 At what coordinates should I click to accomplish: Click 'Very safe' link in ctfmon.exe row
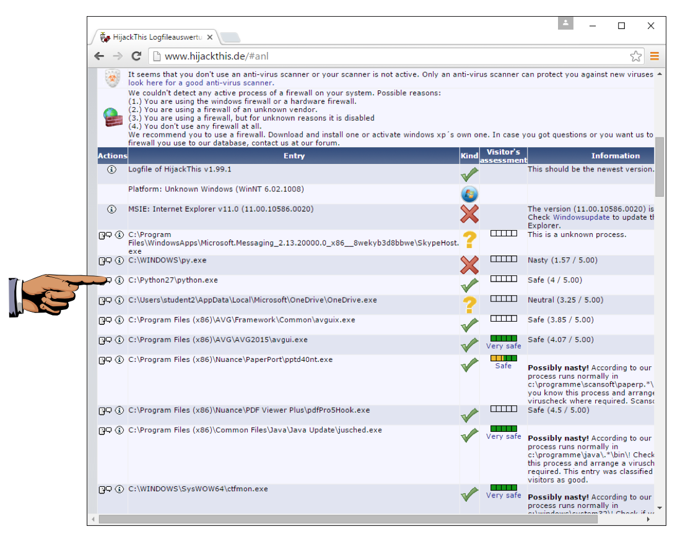503,495
